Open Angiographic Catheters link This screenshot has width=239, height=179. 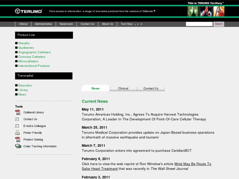(35, 52)
